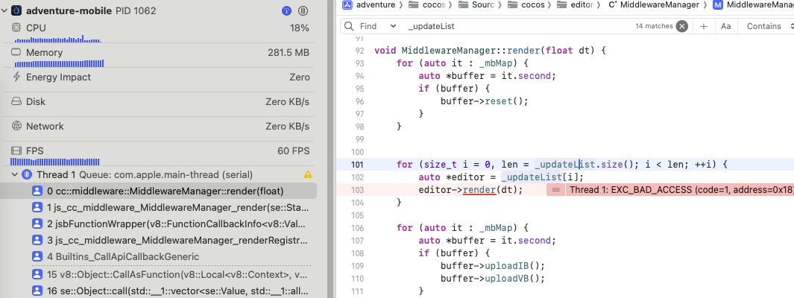
Task: Click the EXC_BAD_ACCESS error annotation
Action: [x=679, y=190]
